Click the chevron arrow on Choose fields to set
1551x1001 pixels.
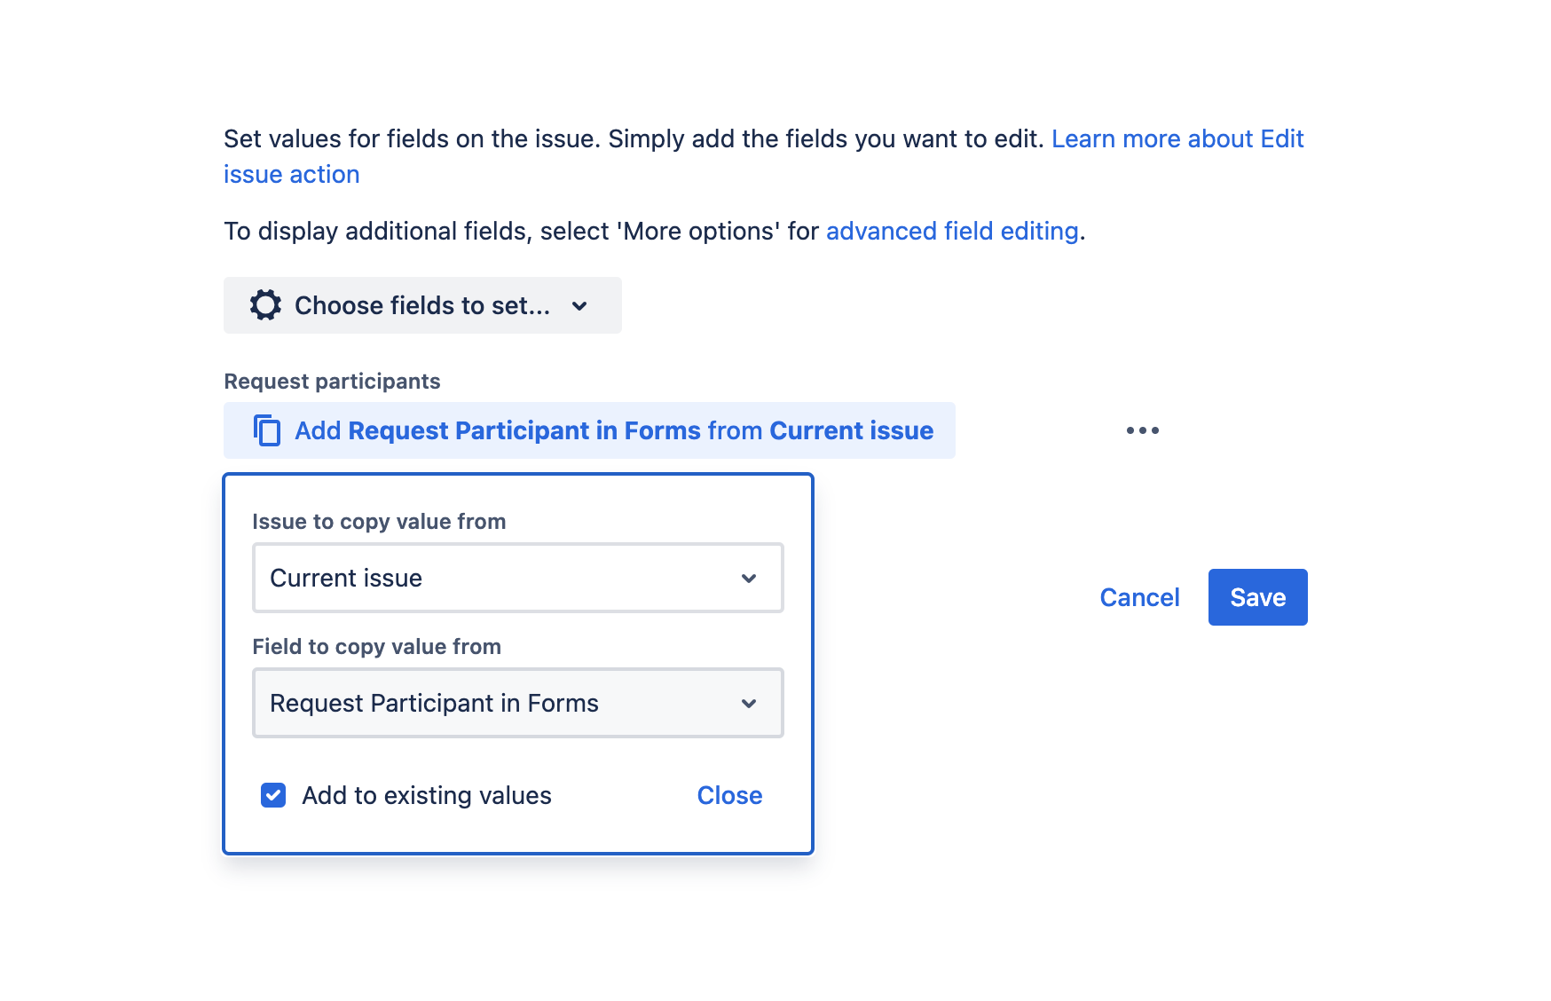(579, 306)
